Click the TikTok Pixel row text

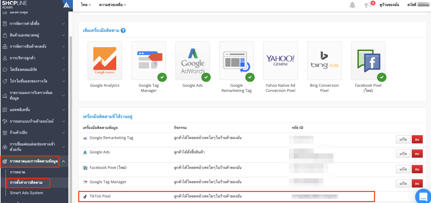pos(100,196)
